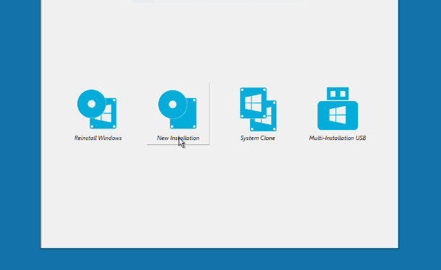Choose the Multi-Installation USB drive icon
The height and width of the screenshot is (270, 441).
click(x=338, y=108)
